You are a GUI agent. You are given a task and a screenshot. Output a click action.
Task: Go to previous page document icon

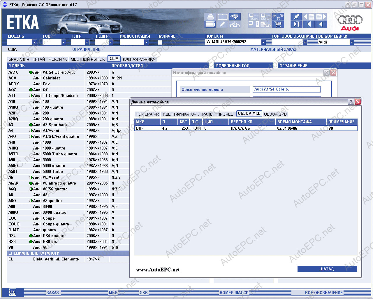(309, 17)
